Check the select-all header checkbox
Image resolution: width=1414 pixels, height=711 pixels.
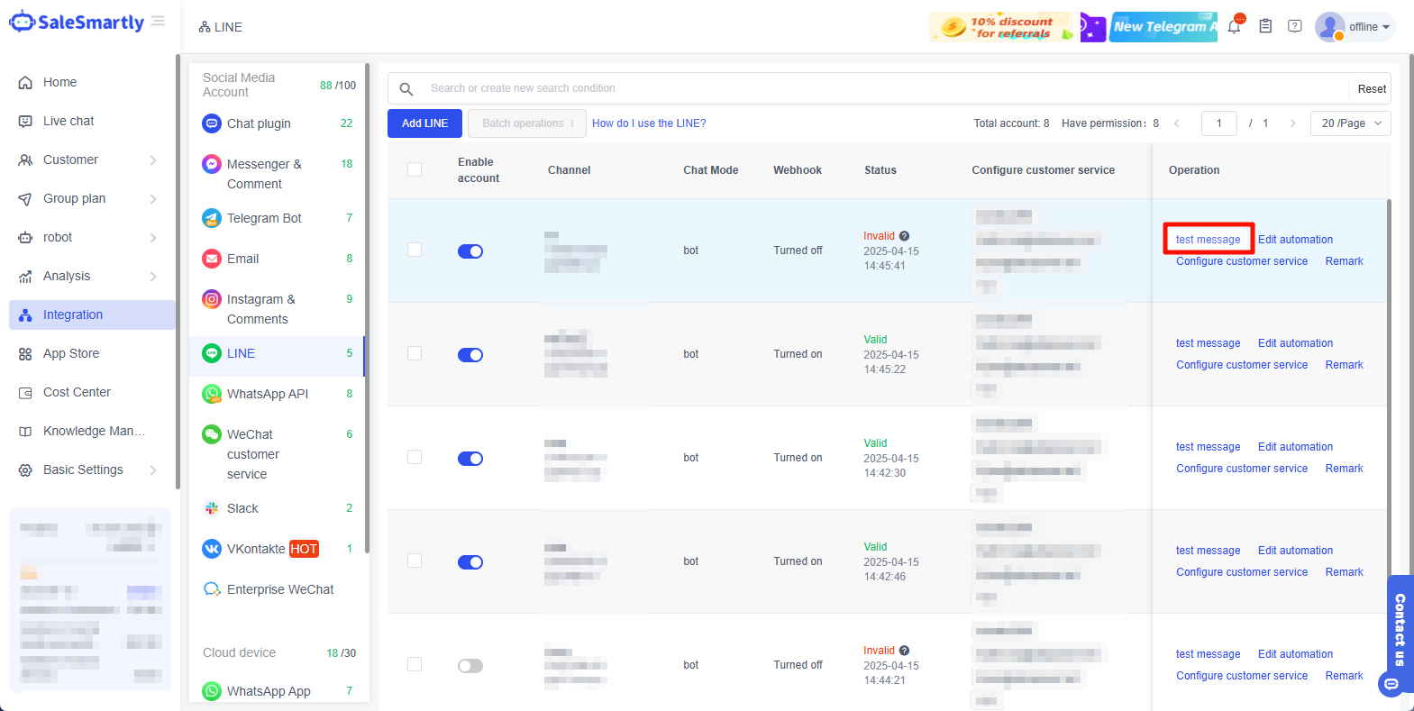click(415, 169)
